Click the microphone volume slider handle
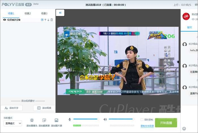198x133 pixels. 98,119
